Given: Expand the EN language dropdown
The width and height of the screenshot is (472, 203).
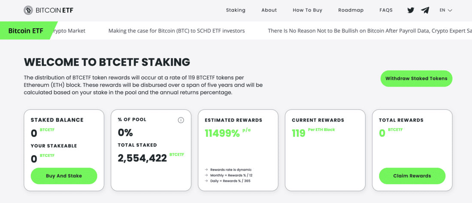Looking at the screenshot, I should coord(446,10).
